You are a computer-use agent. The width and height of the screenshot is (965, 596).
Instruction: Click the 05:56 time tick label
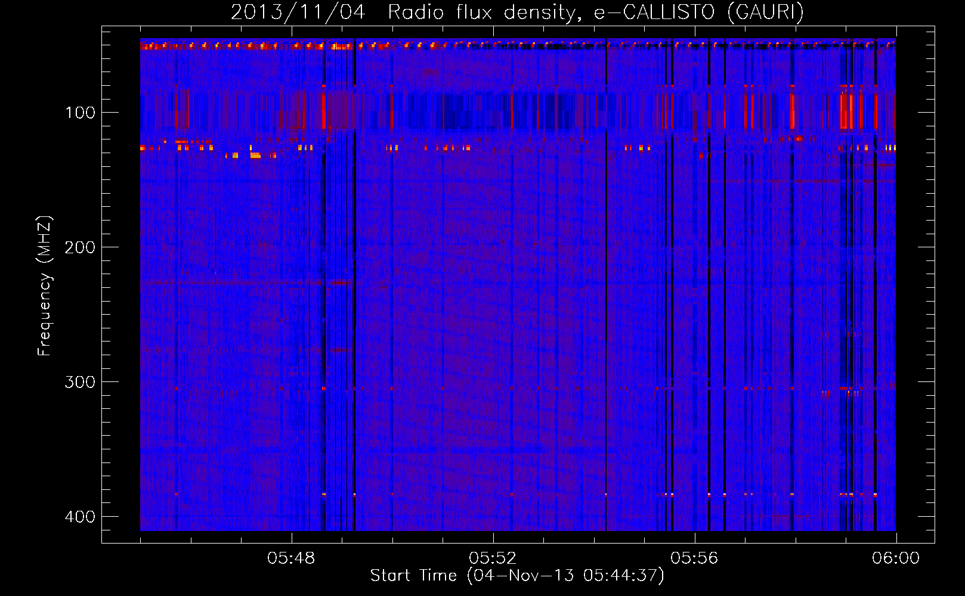click(x=694, y=558)
